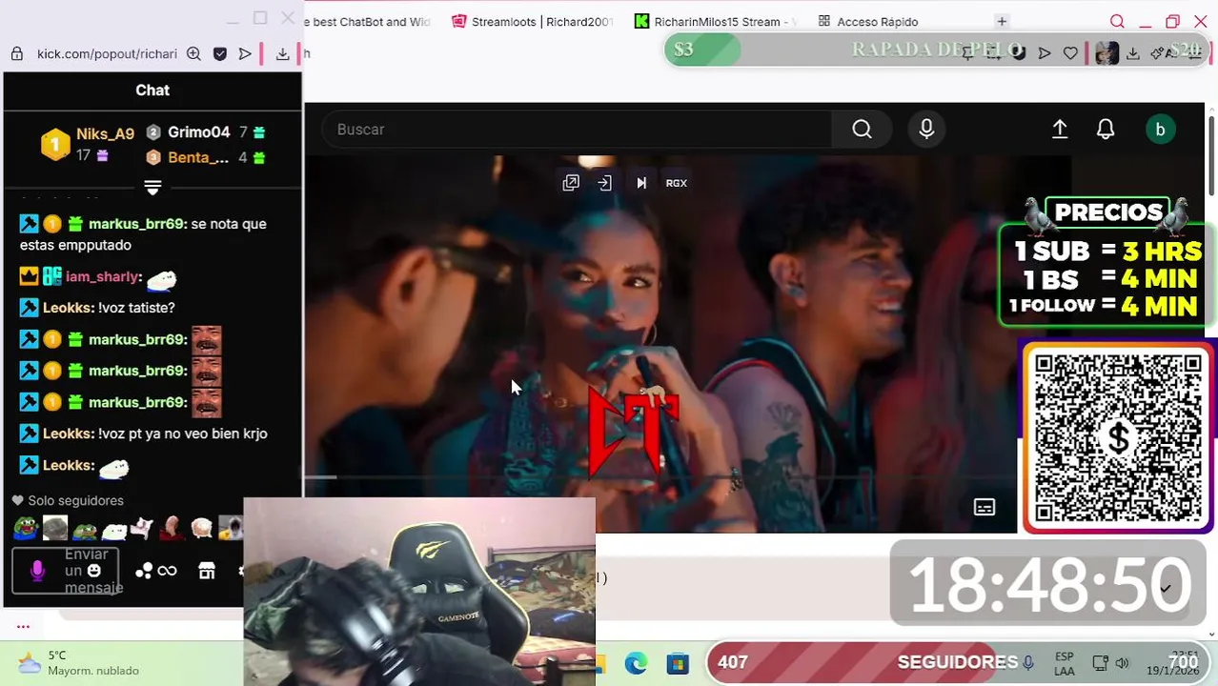Click the ESP LAA language indicator
Viewport: 1218px width, 686px height.
1064,663
